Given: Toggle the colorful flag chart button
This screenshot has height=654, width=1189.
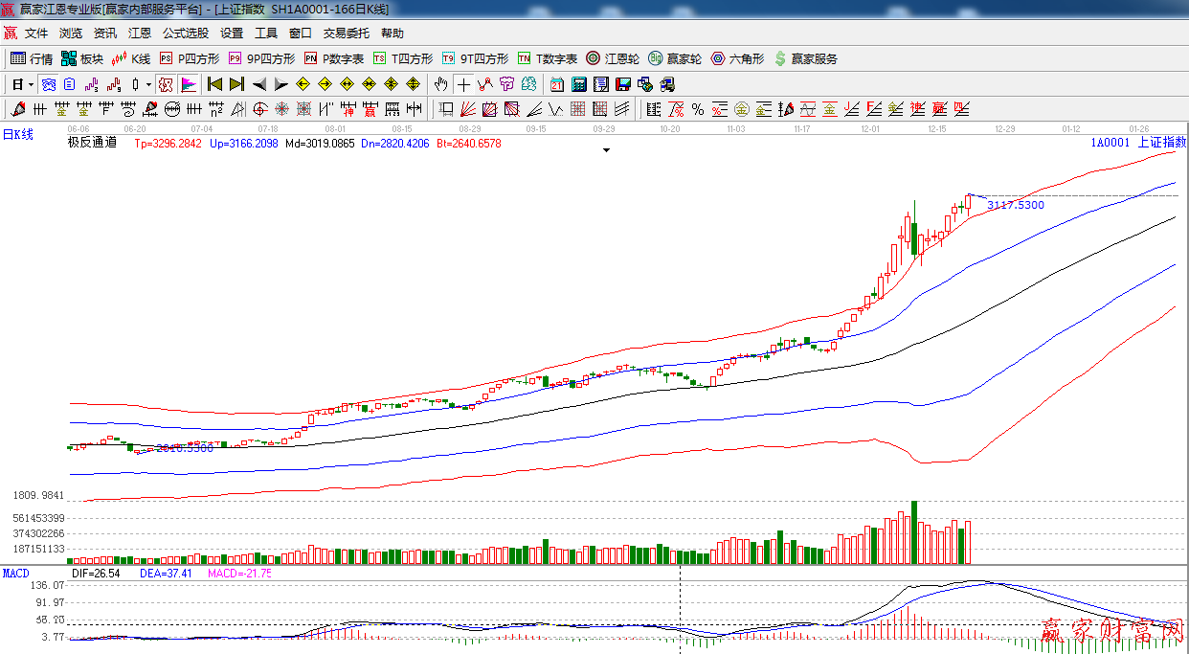Looking at the screenshot, I should pyautogui.click(x=188, y=84).
